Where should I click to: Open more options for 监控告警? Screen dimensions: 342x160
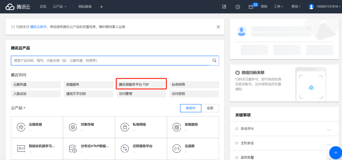[x=329, y=159]
